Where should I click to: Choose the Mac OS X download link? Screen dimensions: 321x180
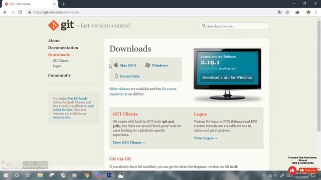click(x=128, y=65)
